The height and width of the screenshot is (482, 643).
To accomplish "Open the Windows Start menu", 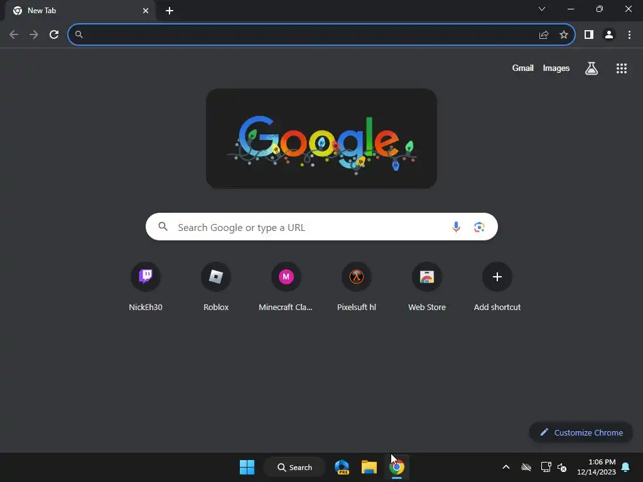I will pyautogui.click(x=247, y=467).
